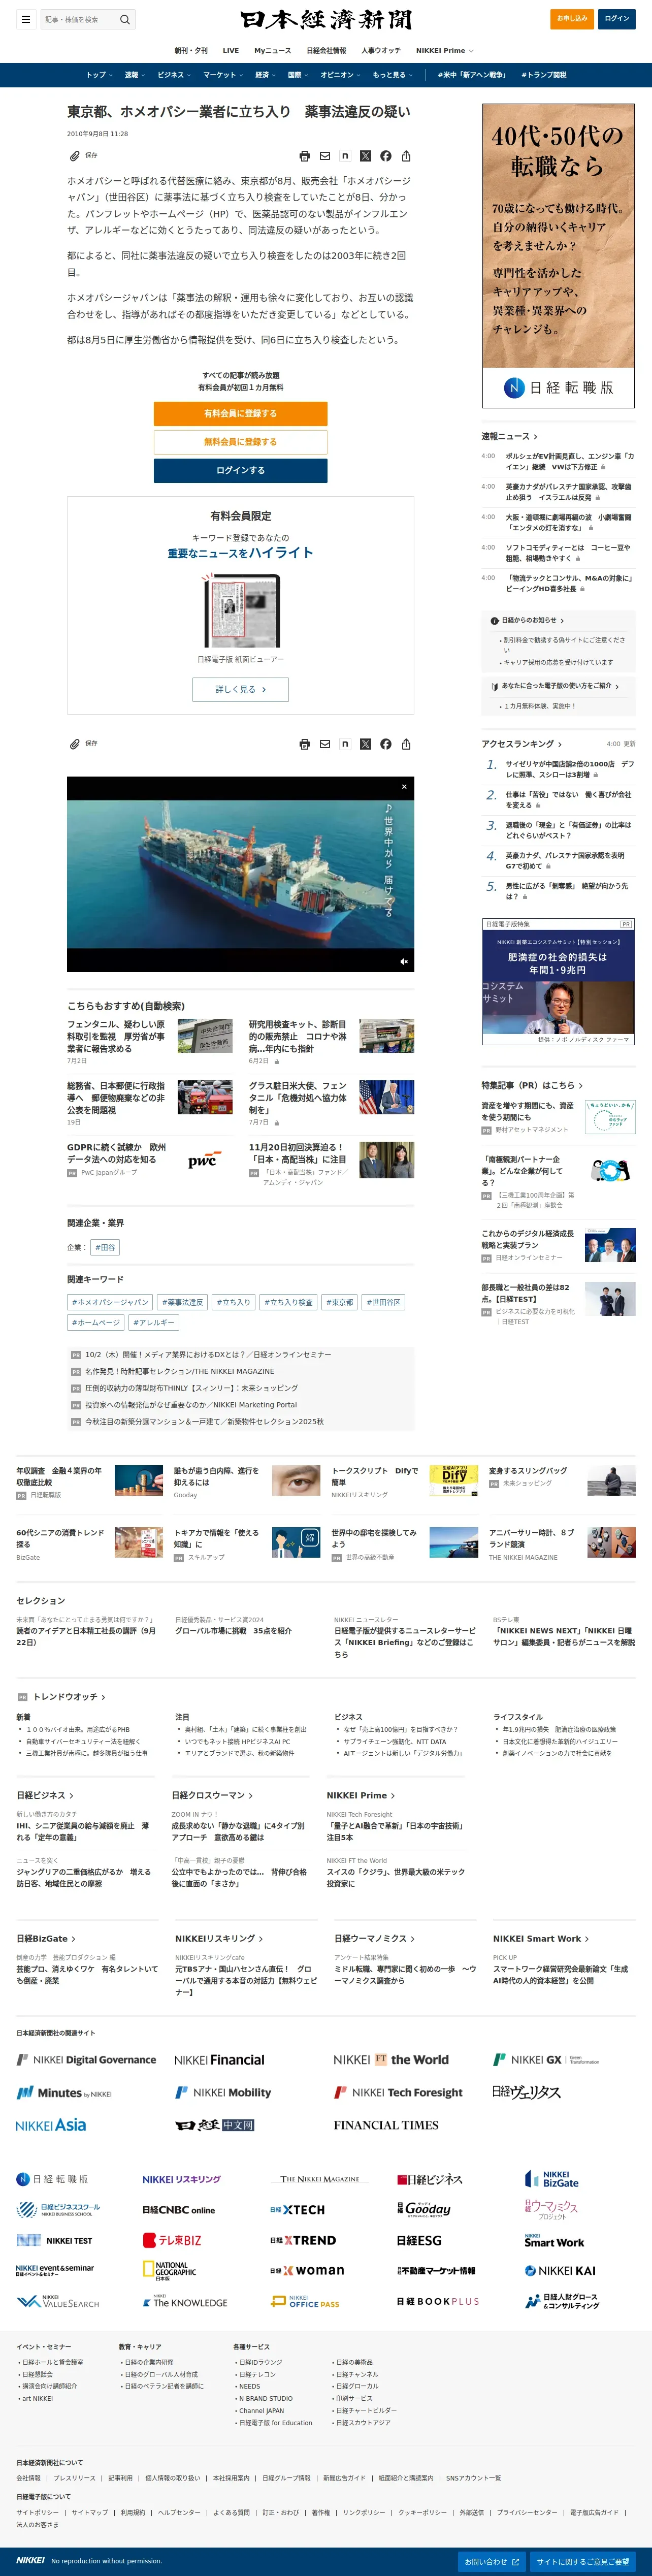Open the #ホメオパシージャパン keyword tag
The width and height of the screenshot is (652, 2576).
[110, 1302]
